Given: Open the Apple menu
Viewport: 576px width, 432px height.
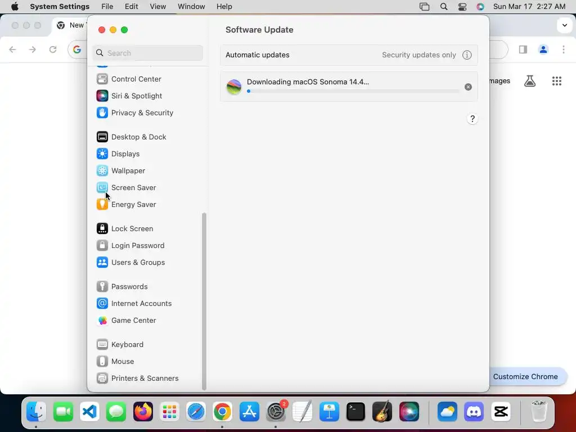Looking at the screenshot, I should [15, 7].
